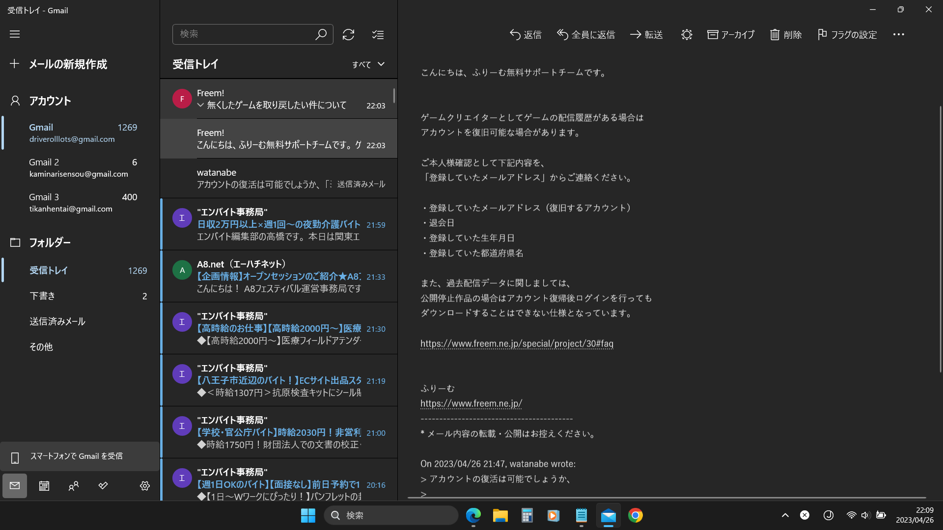Viewport: 943px width, 530px height.
Task: Compose new mail (メールの新規作成)
Action: (80, 64)
